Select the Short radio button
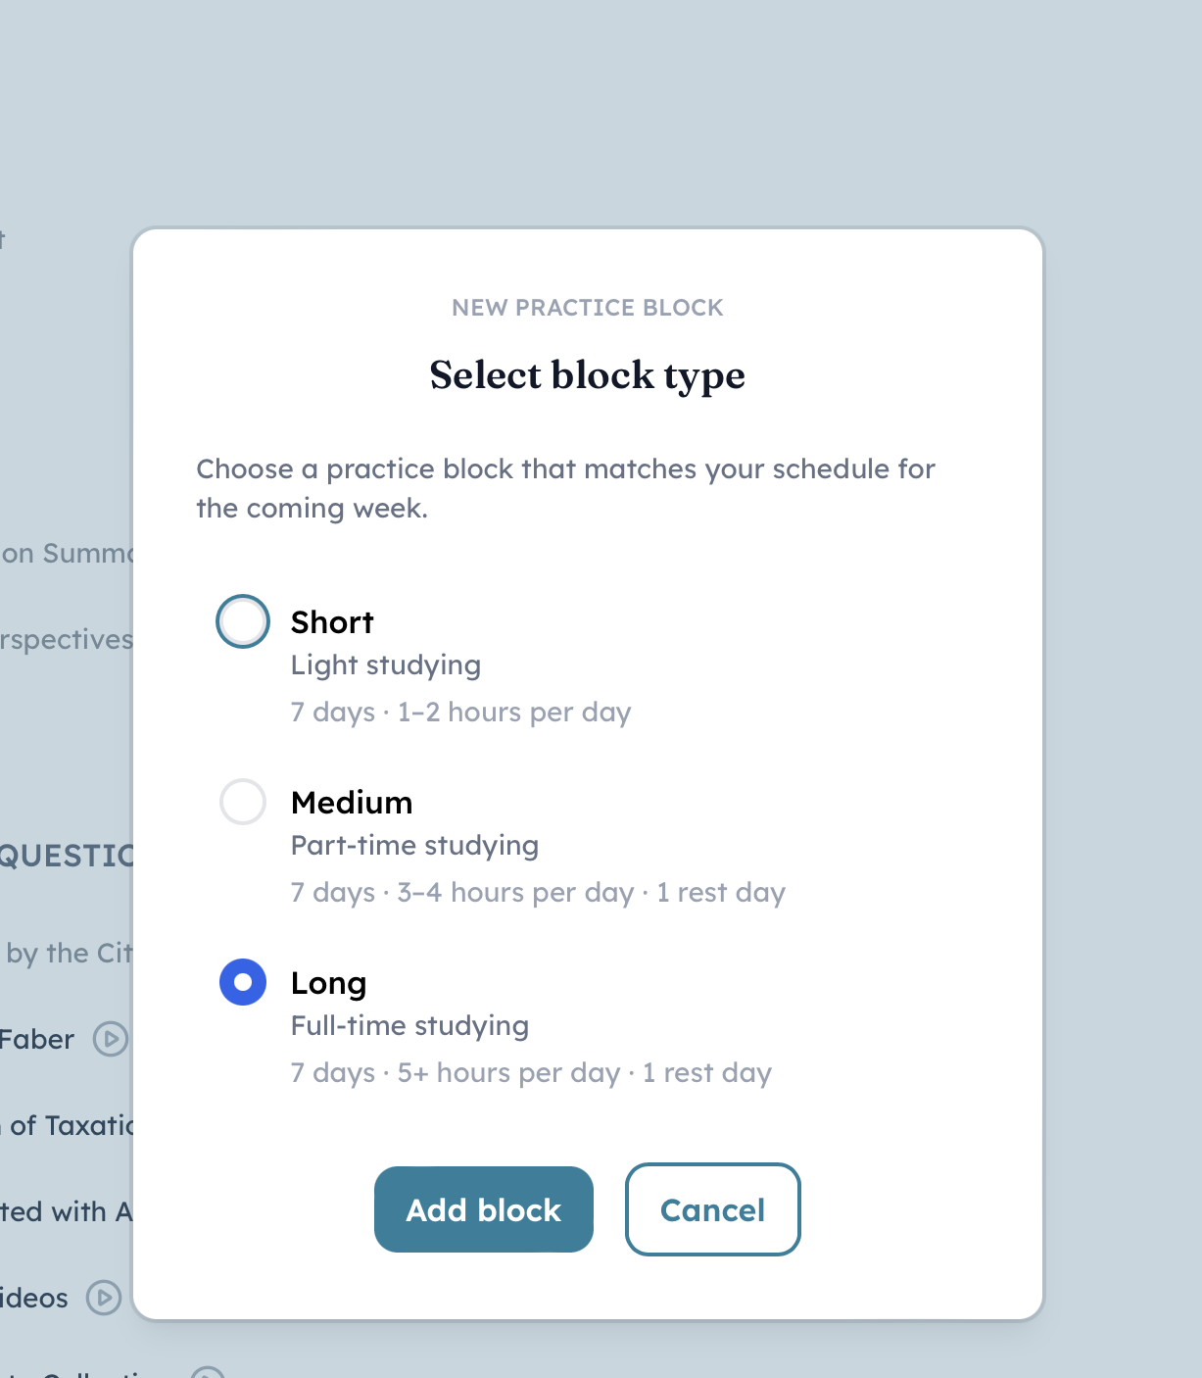 (243, 621)
